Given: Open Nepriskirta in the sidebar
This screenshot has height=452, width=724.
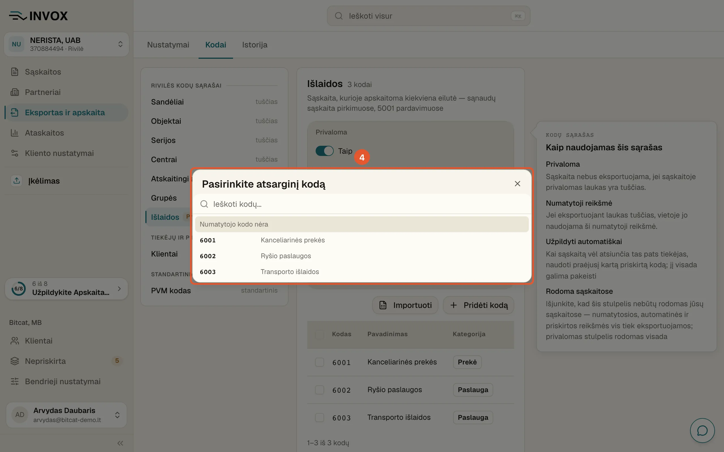Looking at the screenshot, I should coord(66,361).
